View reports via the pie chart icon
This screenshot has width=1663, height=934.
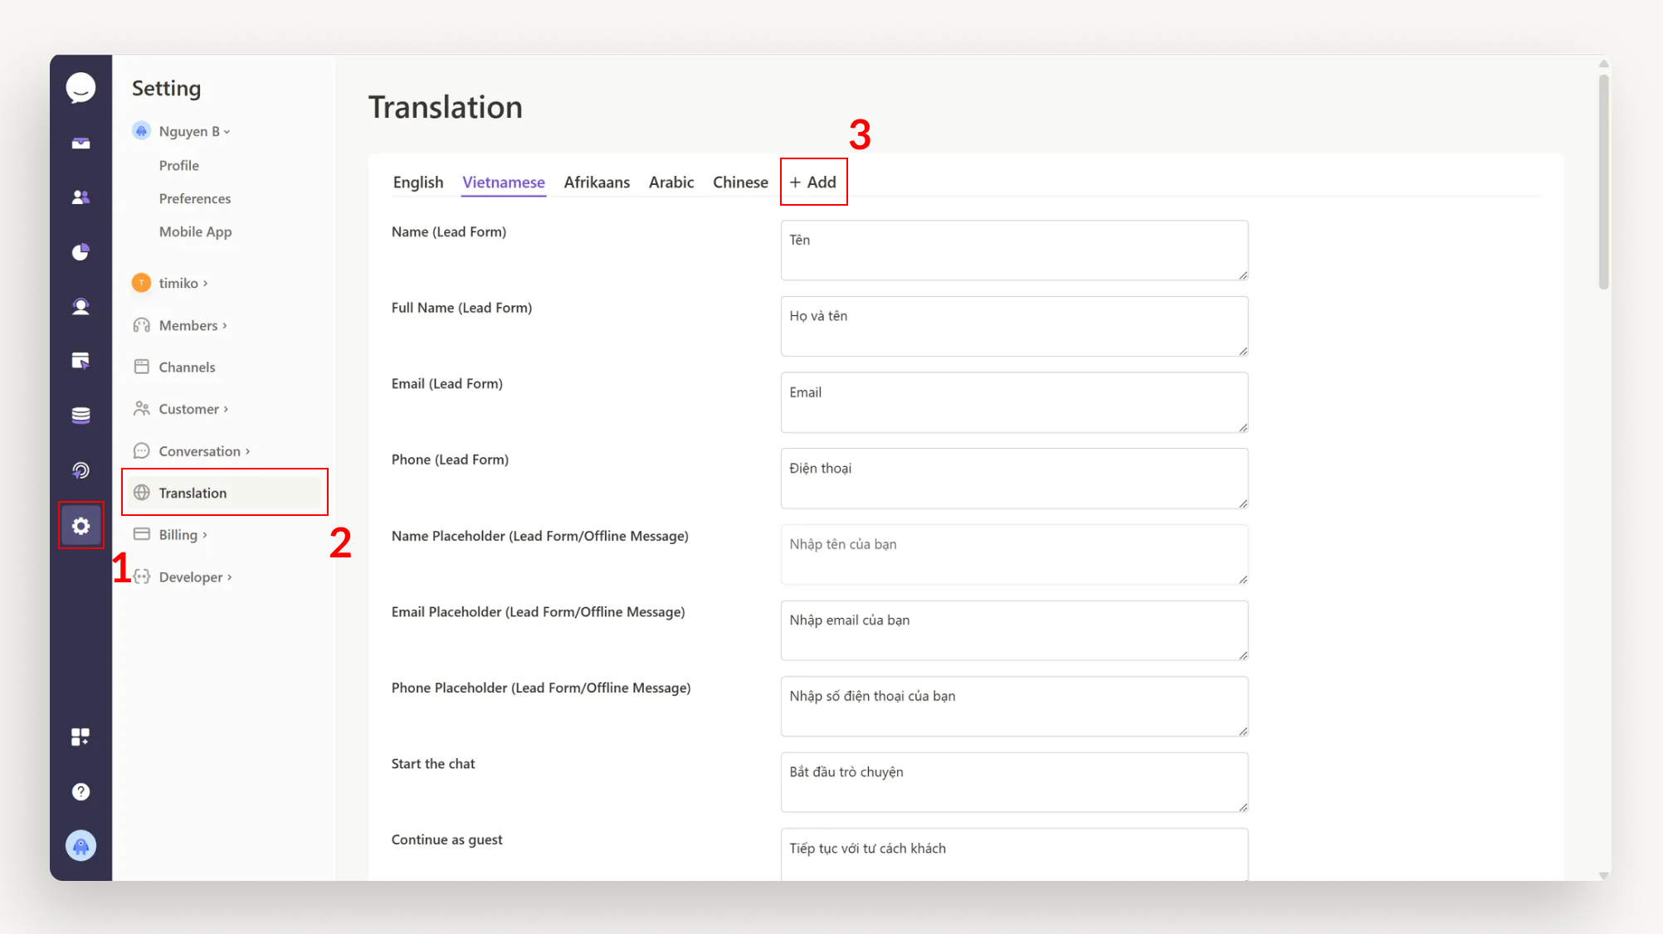(80, 251)
